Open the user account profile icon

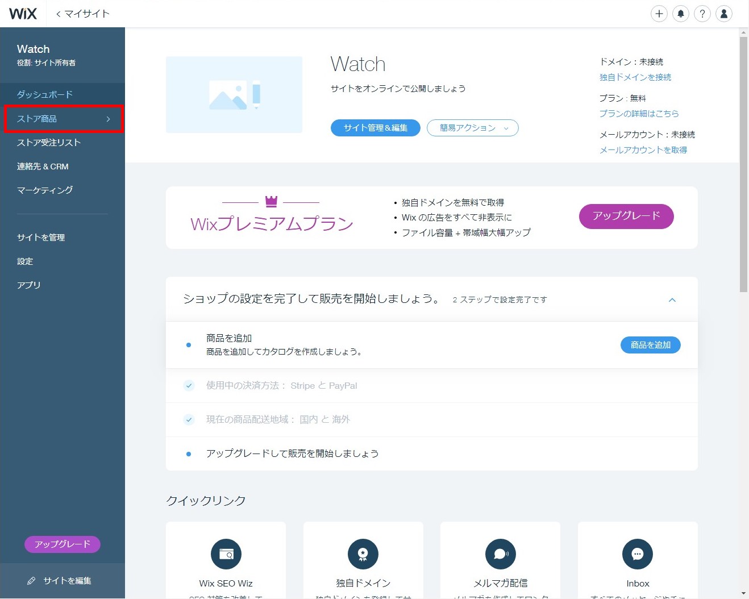724,14
